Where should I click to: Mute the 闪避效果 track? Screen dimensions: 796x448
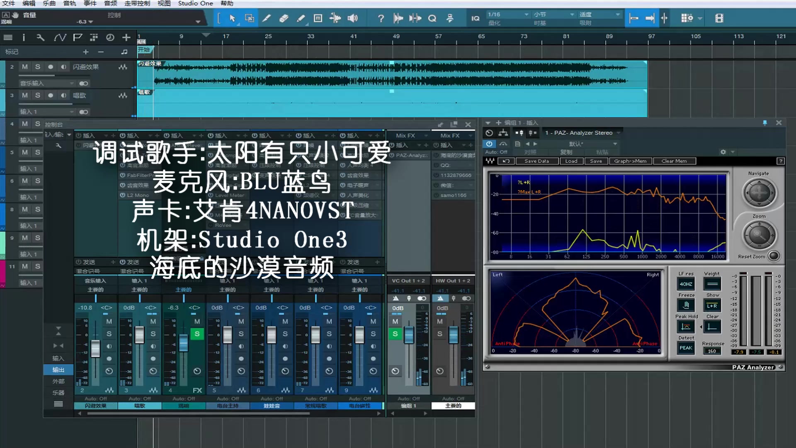[25, 67]
